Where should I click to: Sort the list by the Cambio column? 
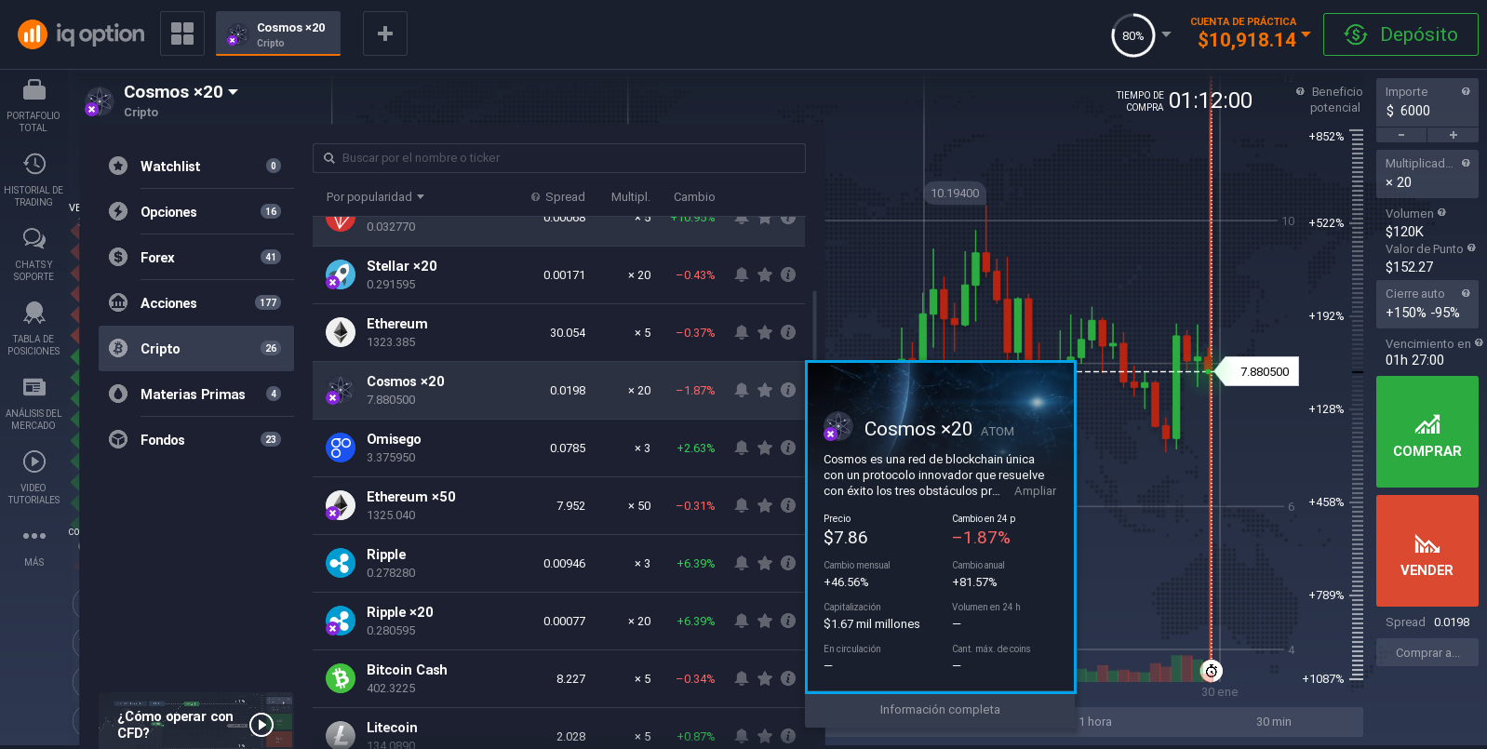click(x=694, y=197)
